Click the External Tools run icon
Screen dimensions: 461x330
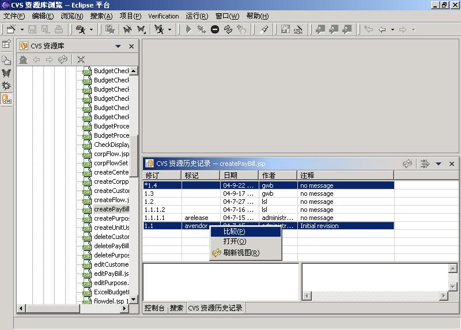81,29
